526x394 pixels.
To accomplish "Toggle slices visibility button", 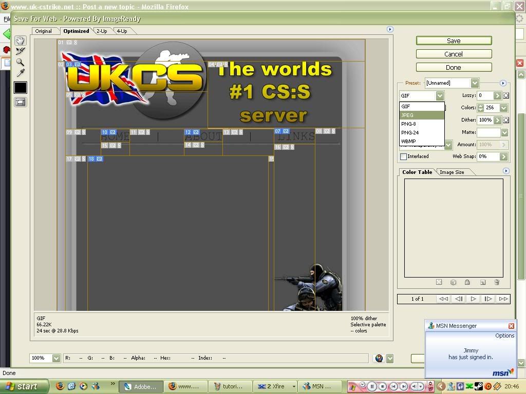I will coord(20,102).
